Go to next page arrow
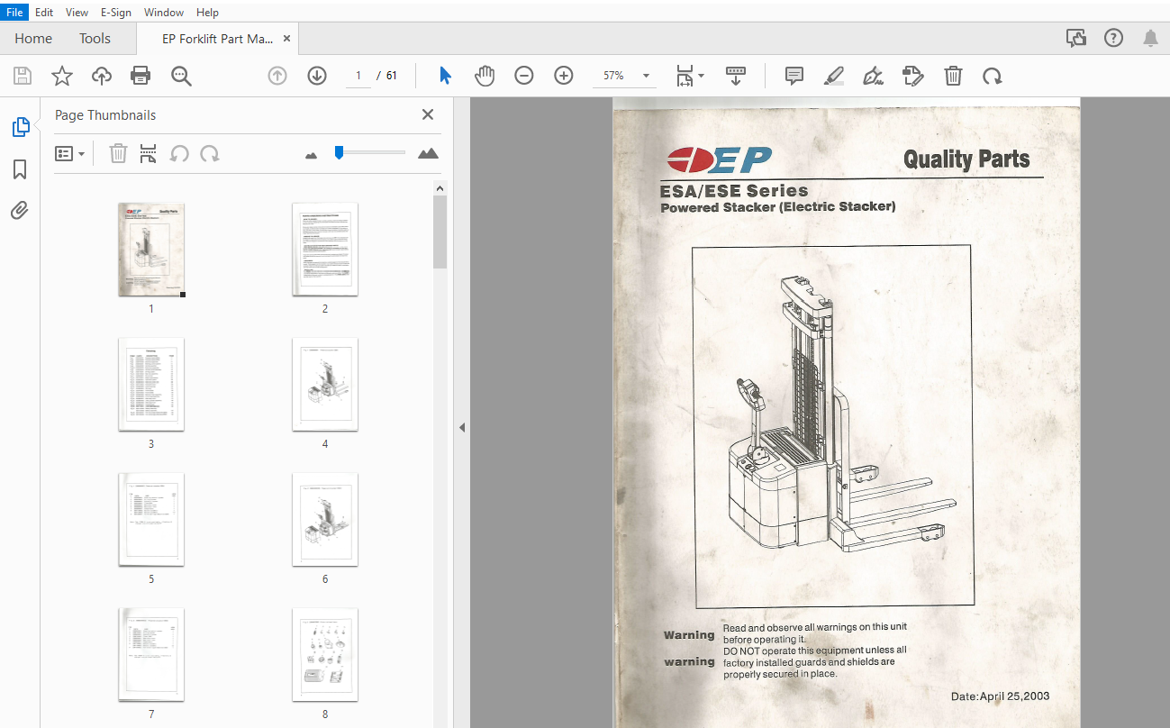 coord(317,76)
